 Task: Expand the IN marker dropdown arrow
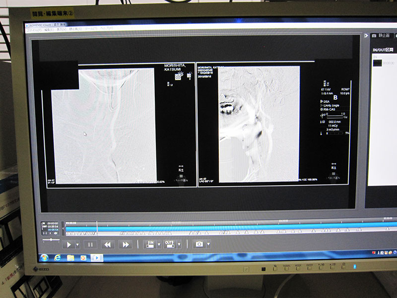pos(158,244)
